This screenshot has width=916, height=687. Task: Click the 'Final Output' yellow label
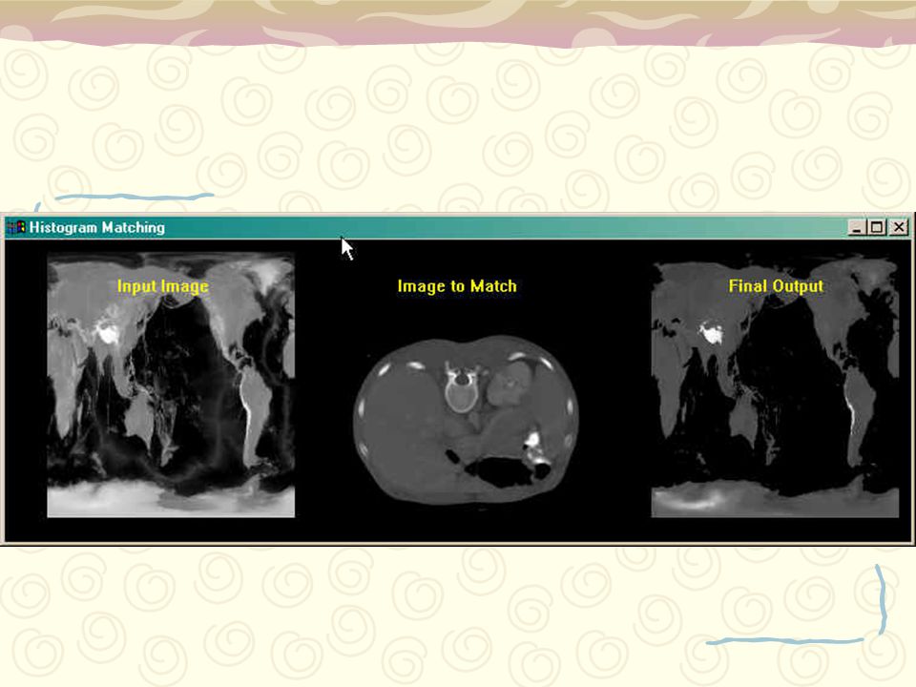[776, 286]
